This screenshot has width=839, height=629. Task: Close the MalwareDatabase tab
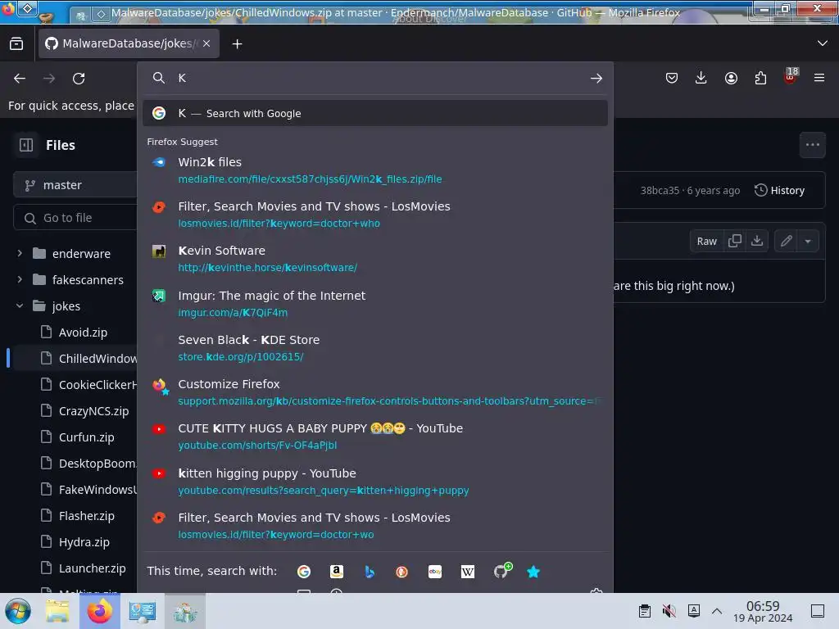[206, 43]
